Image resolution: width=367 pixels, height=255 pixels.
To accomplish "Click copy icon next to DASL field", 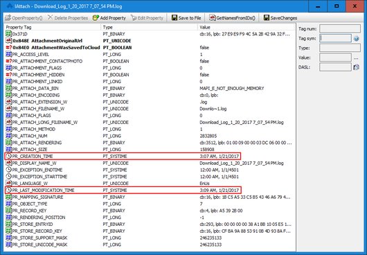I will click(356, 67).
